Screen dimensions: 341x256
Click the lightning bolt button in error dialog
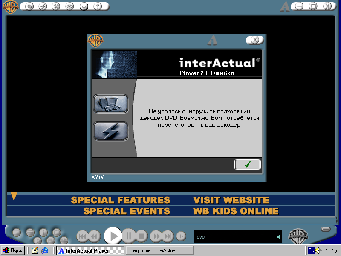111,131
